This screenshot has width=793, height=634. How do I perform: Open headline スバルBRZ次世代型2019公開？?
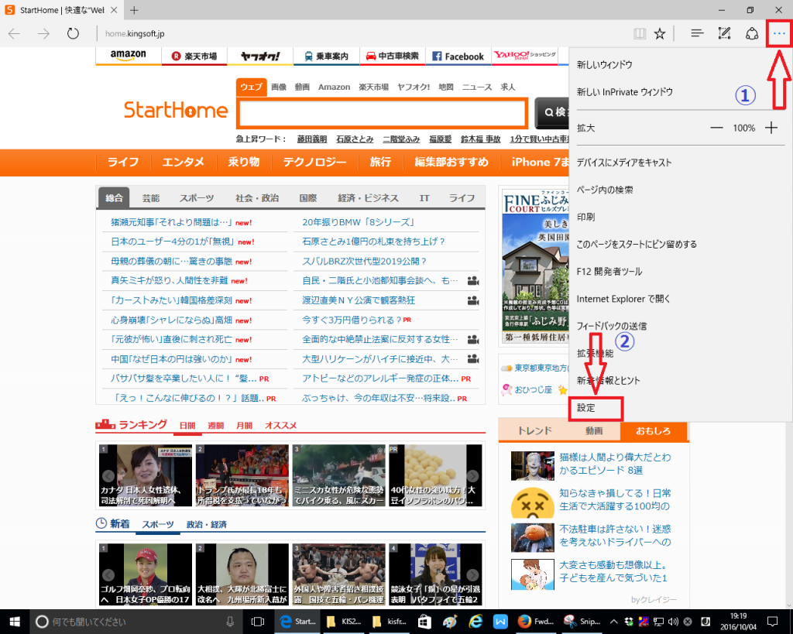click(x=365, y=262)
